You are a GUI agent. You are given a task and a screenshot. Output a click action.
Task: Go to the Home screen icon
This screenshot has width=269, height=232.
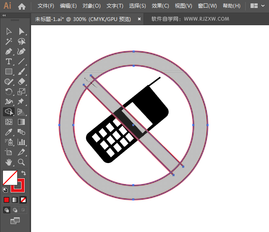[x=22, y=6]
